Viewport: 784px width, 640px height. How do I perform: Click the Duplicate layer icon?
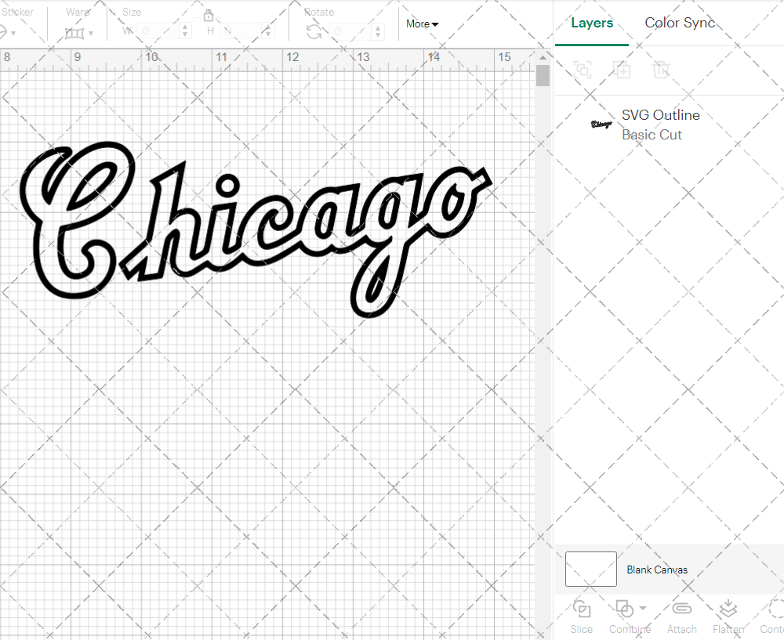click(x=622, y=70)
